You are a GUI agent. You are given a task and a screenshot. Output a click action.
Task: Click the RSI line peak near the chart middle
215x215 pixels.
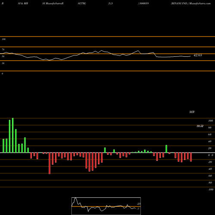[x=101, y=50]
